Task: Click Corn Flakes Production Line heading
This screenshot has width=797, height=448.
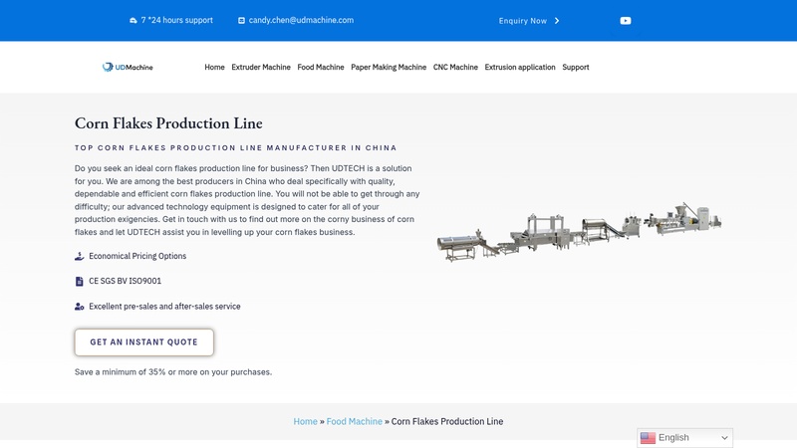Action: [168, 122]
